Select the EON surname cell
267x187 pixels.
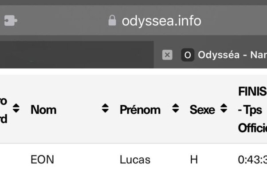tap(42, 159)
